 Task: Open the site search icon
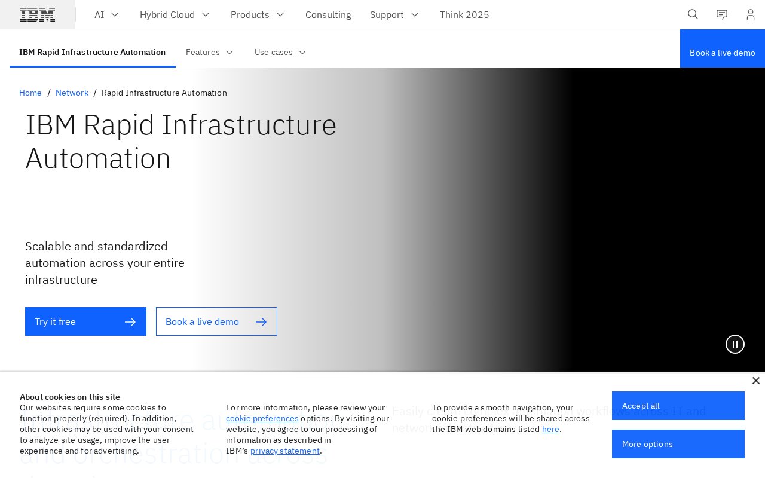693,14
